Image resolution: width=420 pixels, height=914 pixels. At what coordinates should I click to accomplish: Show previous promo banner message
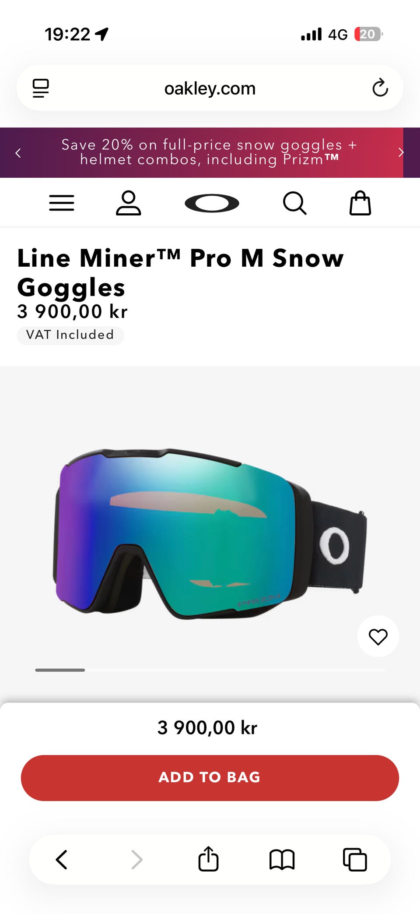[18, 153]
